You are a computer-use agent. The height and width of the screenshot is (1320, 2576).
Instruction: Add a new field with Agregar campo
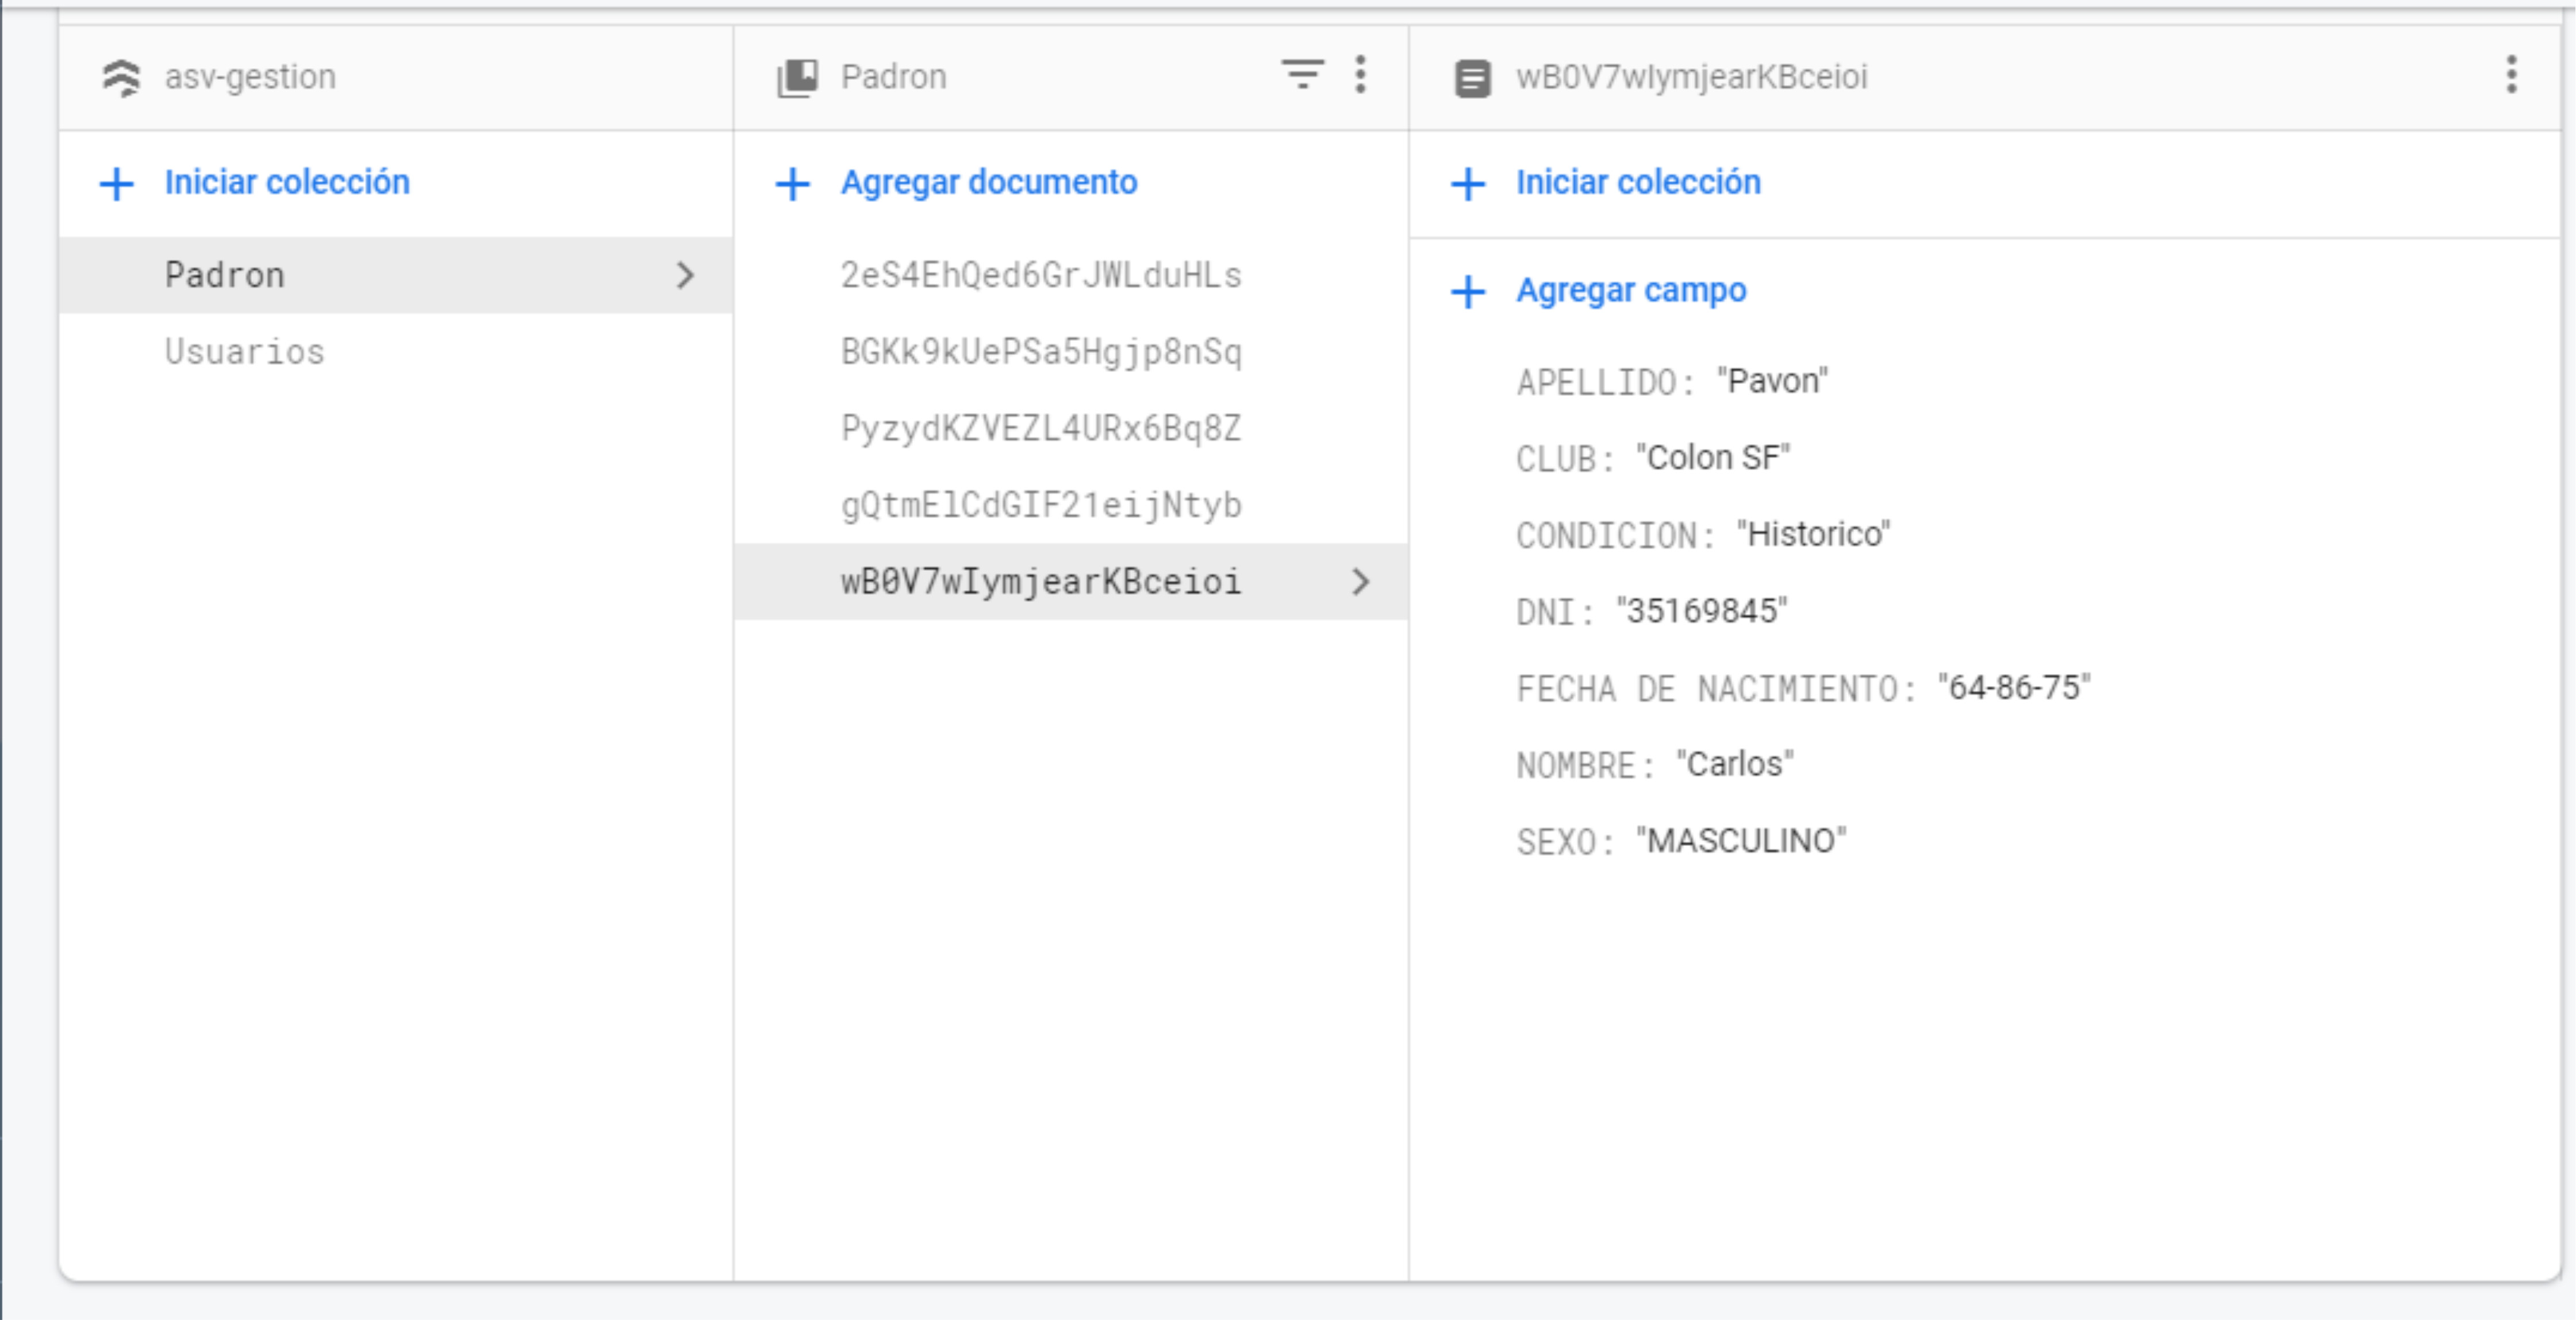pos(1631,290)
